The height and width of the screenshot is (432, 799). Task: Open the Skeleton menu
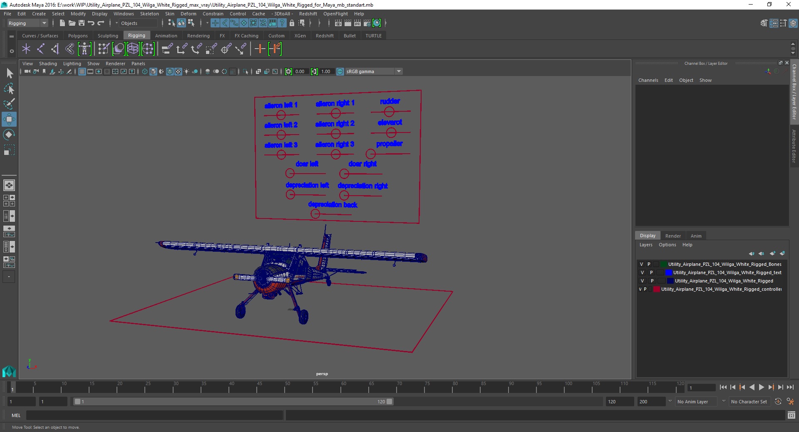tap(149, 14)
